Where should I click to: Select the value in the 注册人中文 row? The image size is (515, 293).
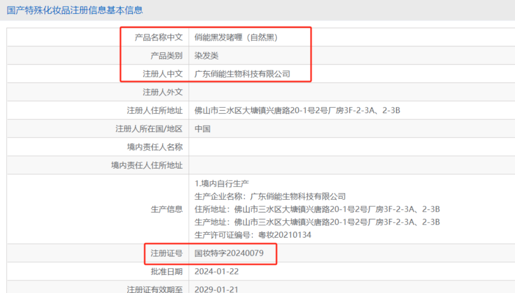[x=242, y=74]
